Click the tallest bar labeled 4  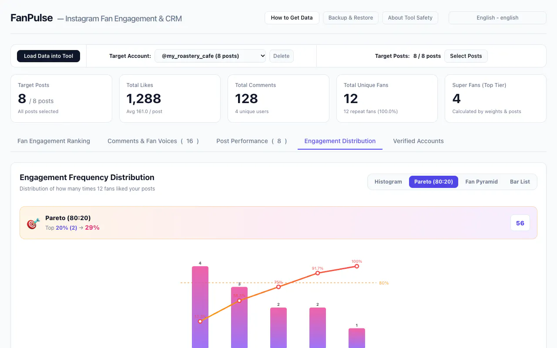(x=200, y=307)
